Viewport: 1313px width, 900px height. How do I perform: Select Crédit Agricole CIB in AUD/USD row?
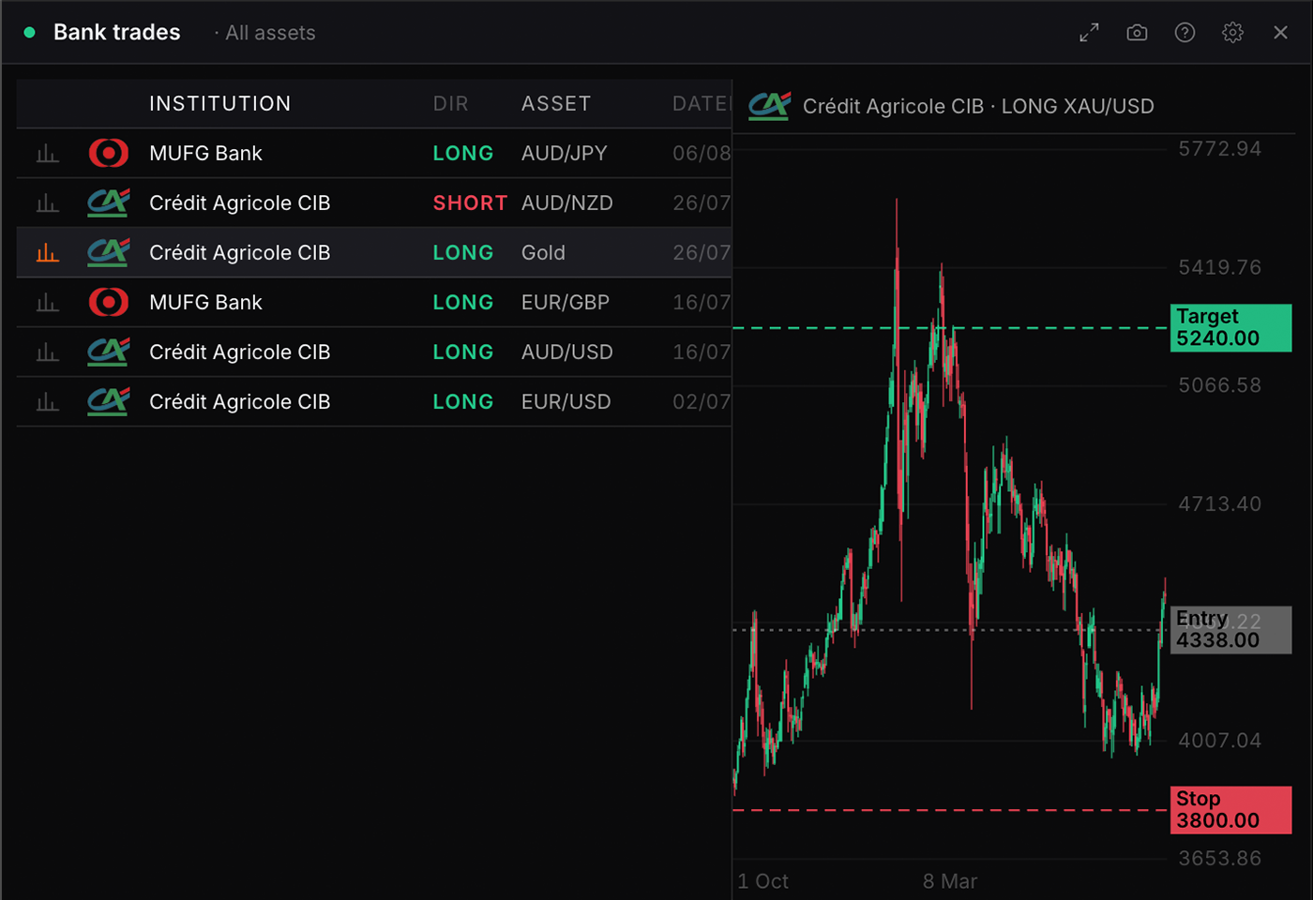pyautogui.click(x=239, y=352)
